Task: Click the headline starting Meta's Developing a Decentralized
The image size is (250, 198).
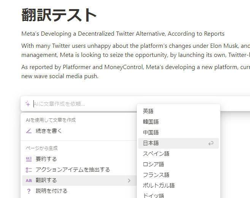Action: [123, 34]
